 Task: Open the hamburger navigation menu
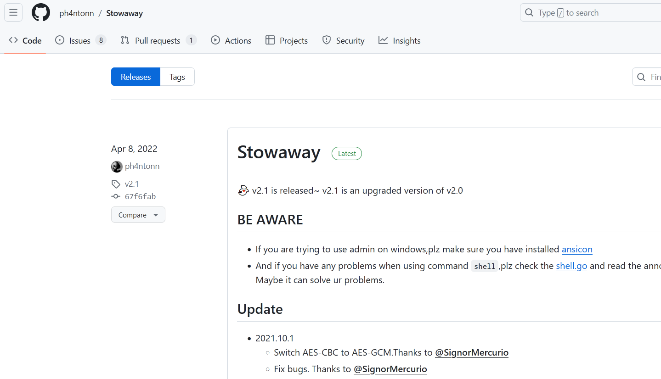(13, 12)
